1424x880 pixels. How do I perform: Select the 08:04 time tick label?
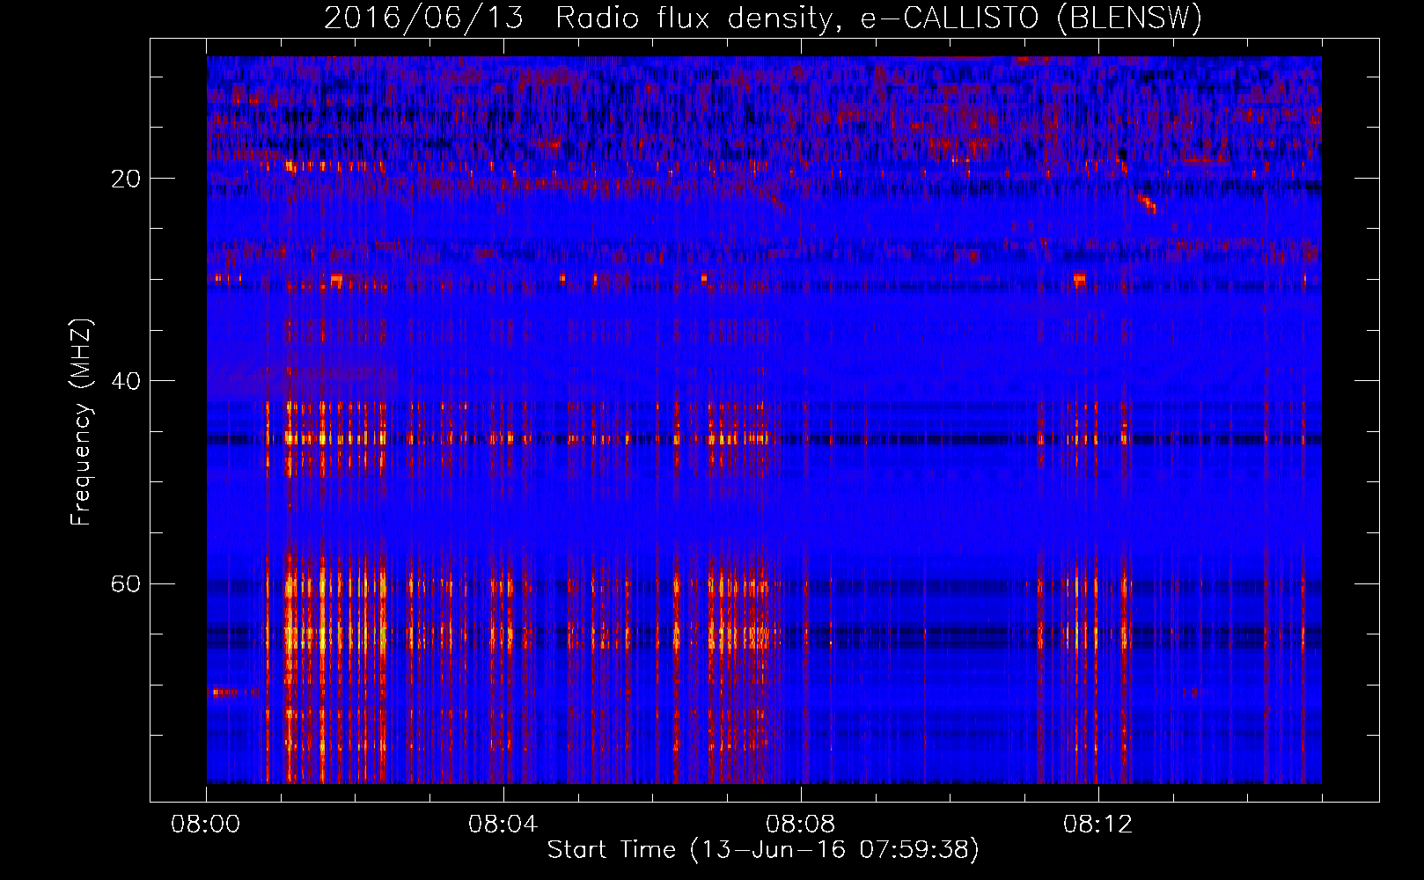(x=503, y=825)
